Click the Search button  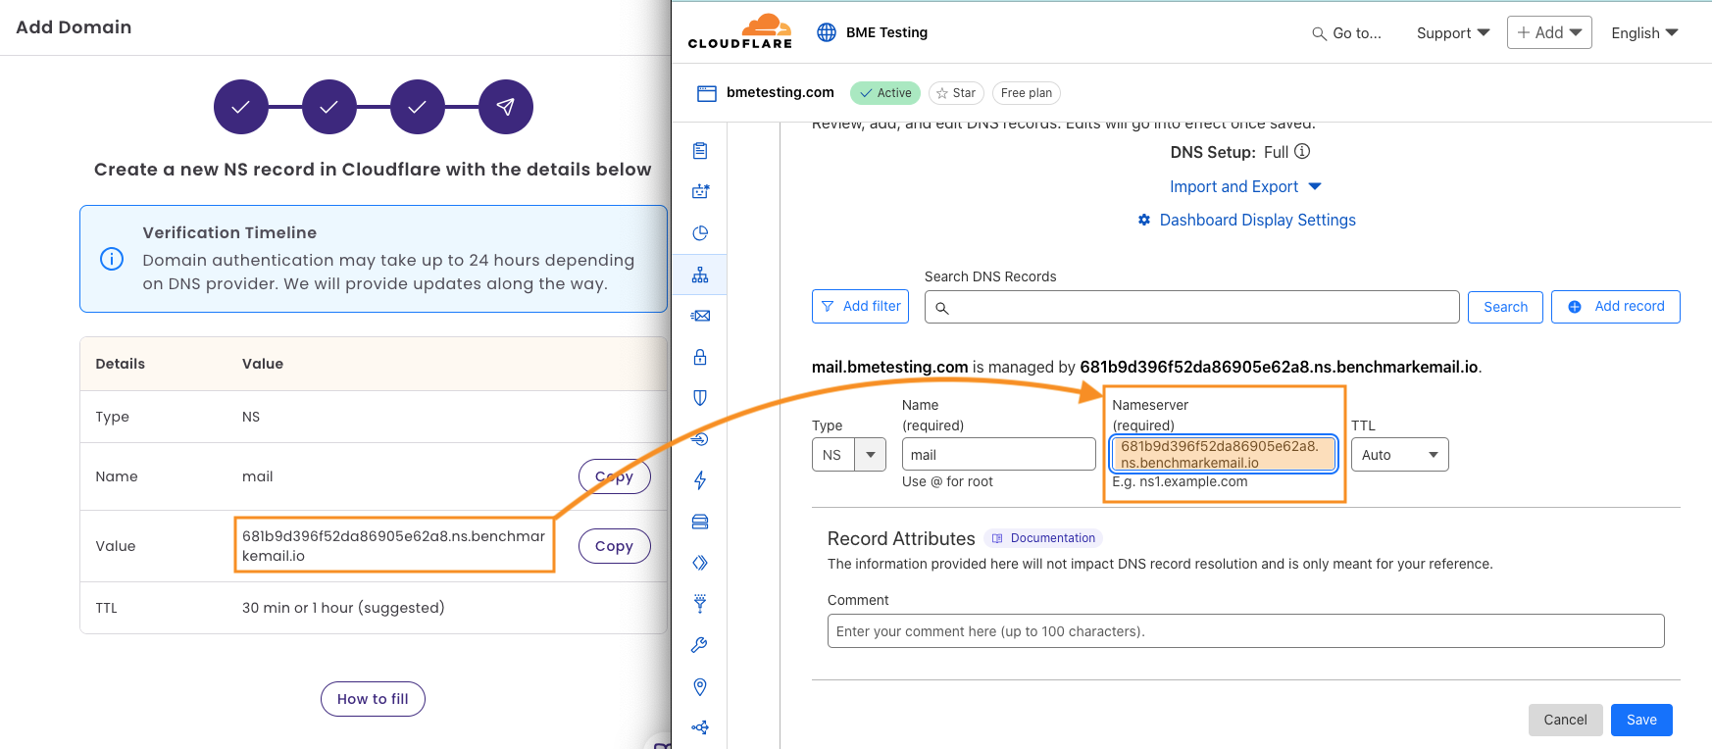(1505, 307)
